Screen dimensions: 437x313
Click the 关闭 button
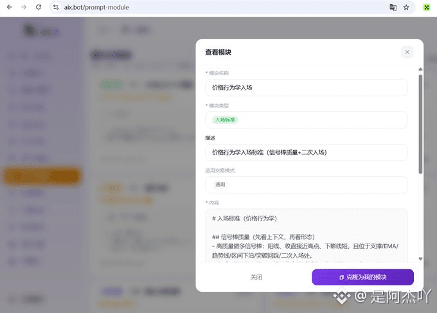click(x=256, y=277)
